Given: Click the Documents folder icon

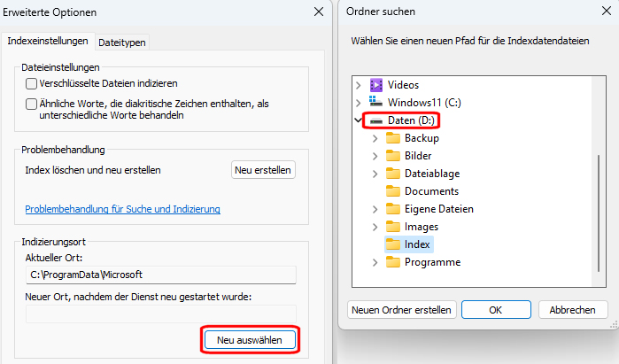Looking at the screenshot, I should 393,191.
